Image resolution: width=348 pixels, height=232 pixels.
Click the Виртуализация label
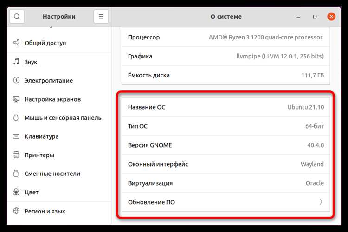pos(150,183)
